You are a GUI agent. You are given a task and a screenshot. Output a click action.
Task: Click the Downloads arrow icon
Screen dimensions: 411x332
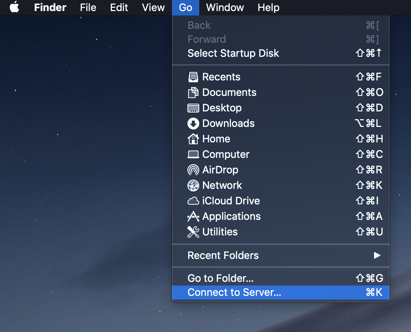click(193, 124)
